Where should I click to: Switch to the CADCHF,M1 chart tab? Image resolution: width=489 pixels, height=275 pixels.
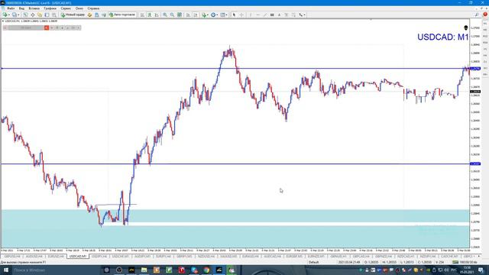[x=449, y=256]
